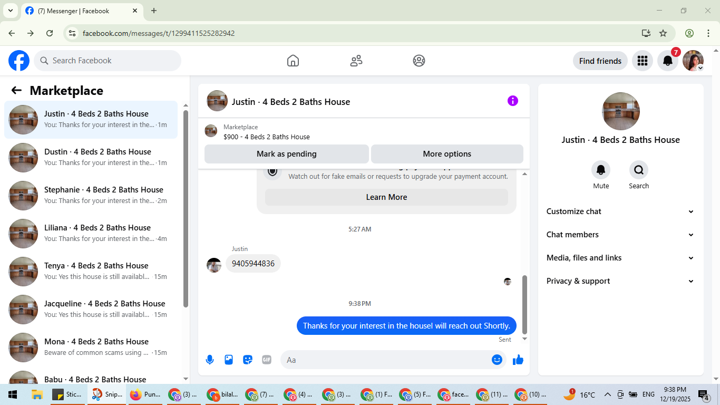View site information icon in address bar
This screenshot has width=720, height=405.
pyautogui.click(x=73, y=33)
